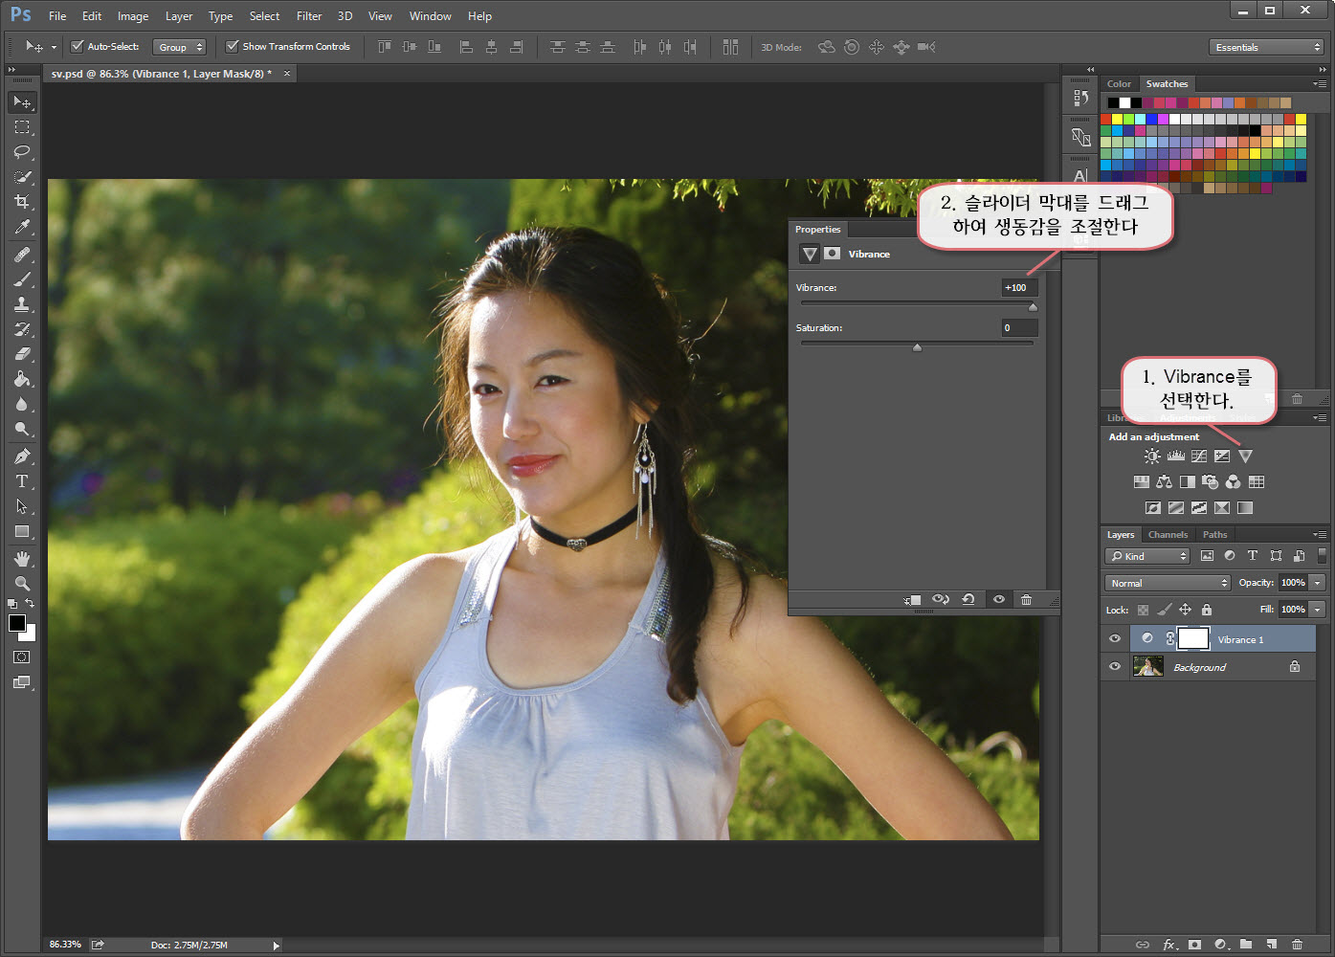Viewport: 1335px width, 957px height.
Task: Open the Opacity slider dropdown
Action: 1318,583
